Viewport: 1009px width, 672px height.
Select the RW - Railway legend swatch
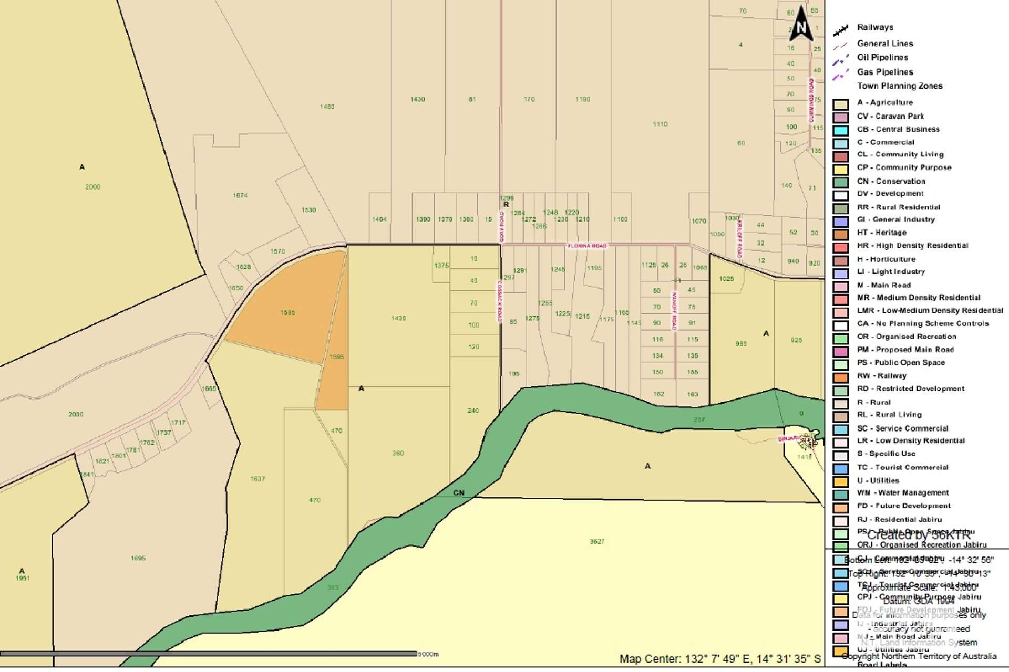click(841, 378)
